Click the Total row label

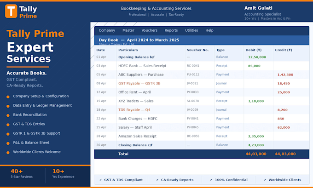(123, 154)
